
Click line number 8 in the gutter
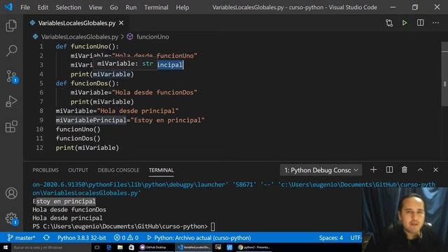41,111
